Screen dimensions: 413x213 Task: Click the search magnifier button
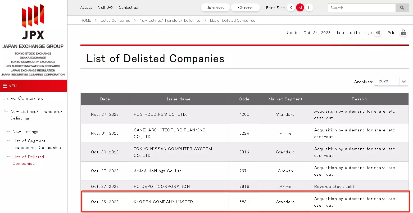pyautogui.click(x=402, y=8)
